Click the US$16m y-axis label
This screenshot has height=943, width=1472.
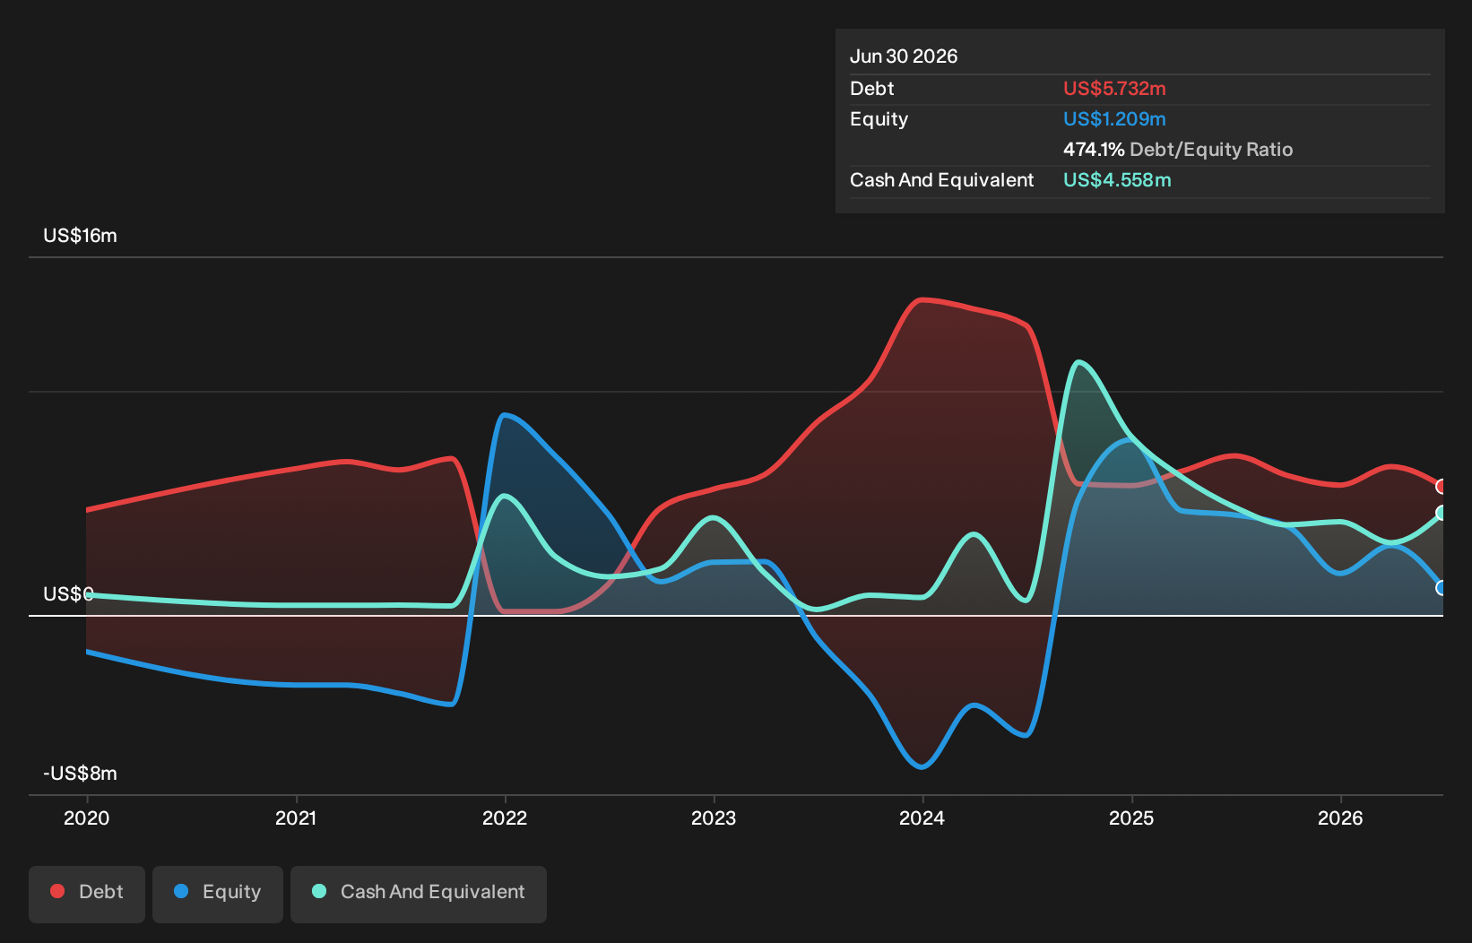point(81,236)
